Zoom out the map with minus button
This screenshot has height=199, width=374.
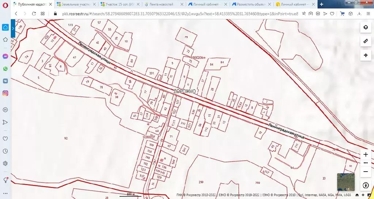[x=365, y=171]
